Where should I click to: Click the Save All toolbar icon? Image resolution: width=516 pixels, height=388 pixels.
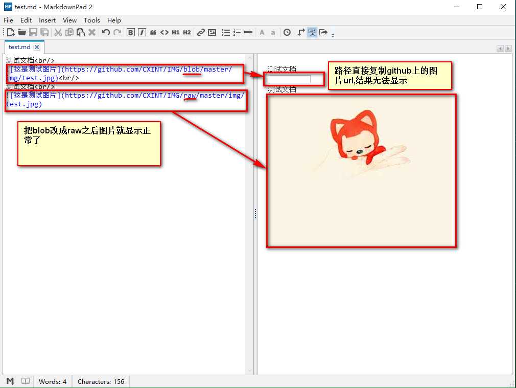coord(44,32)
